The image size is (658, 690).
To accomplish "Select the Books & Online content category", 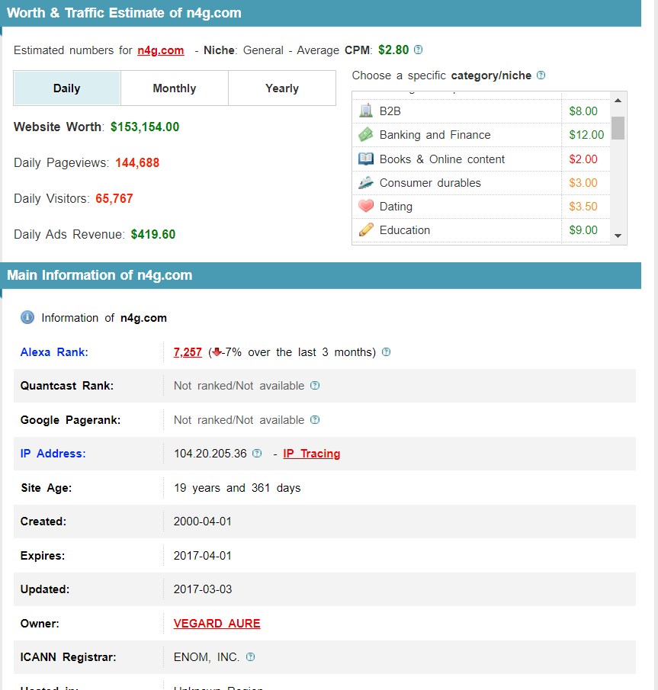I will 481,159.
